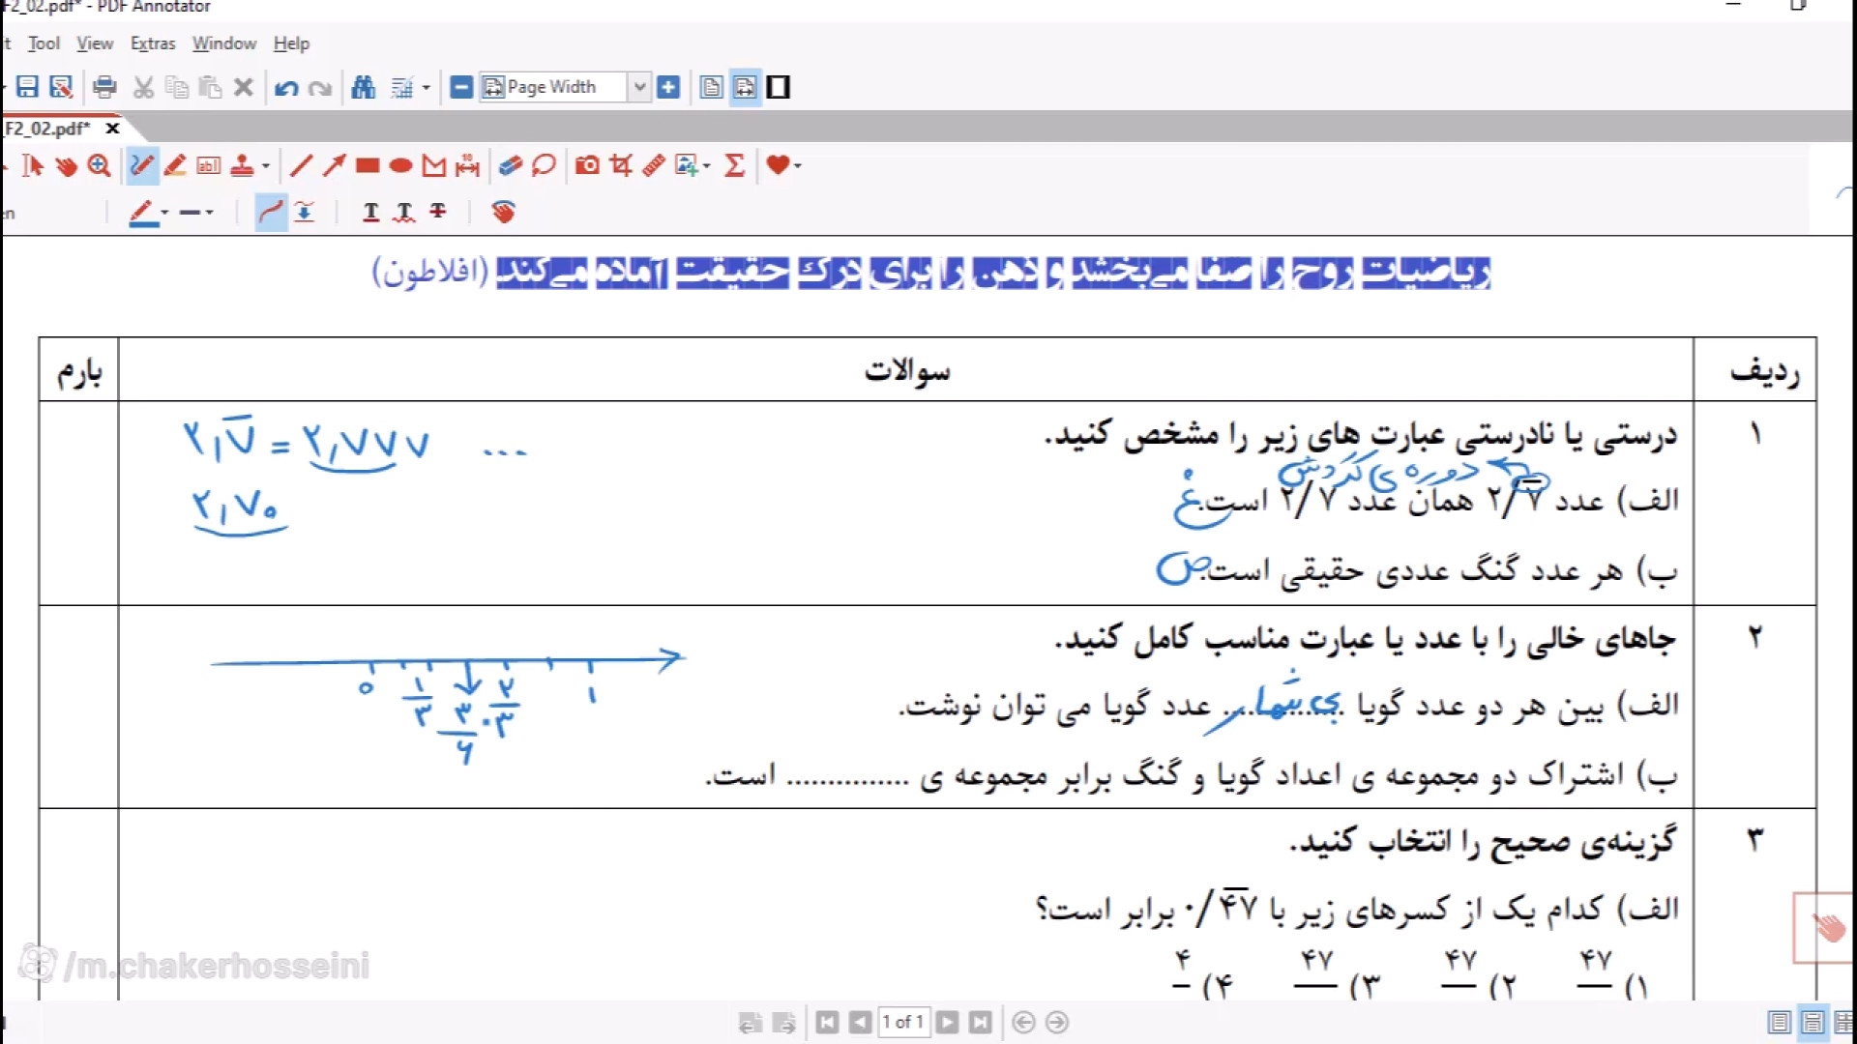Toggle free-hand curve drawing mode
1857x1044 pixels.
point(271,212)
